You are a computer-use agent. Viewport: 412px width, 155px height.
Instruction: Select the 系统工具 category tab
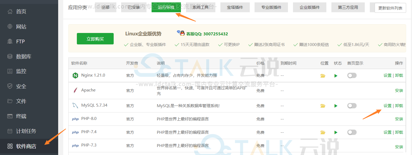pos(201,7)
